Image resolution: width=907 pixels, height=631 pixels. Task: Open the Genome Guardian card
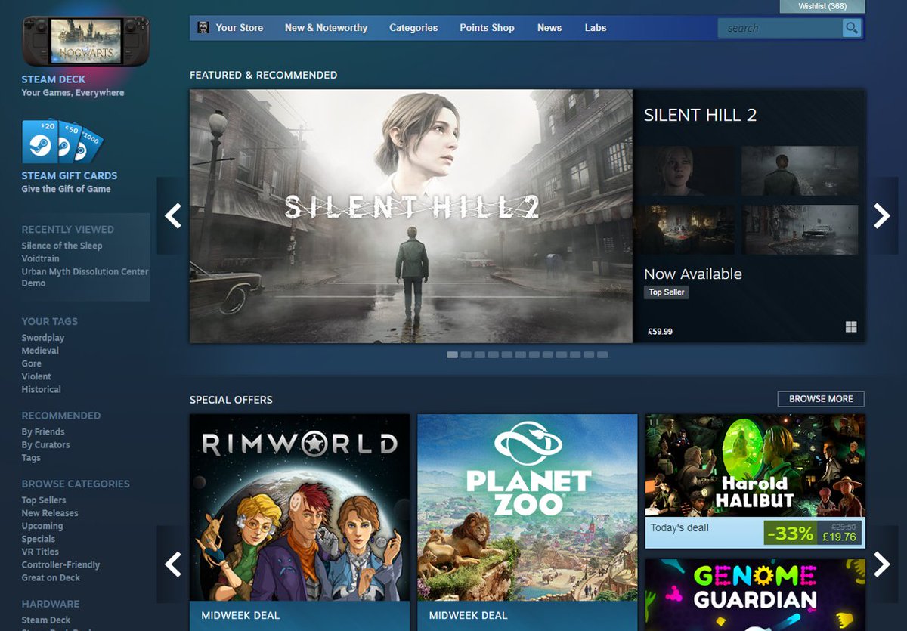pyautogui.click(x=755, y=595)
